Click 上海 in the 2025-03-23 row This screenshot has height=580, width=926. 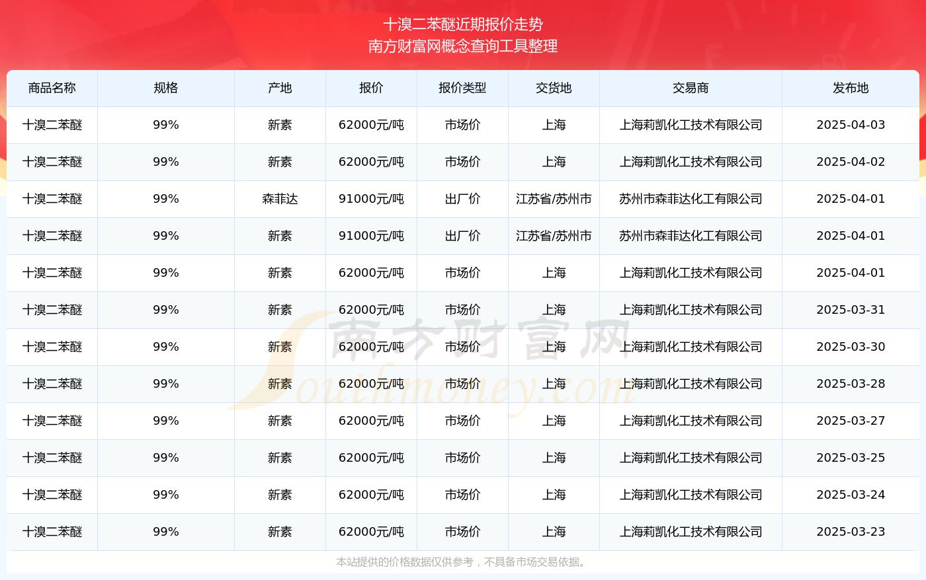[x=554, y=532]
